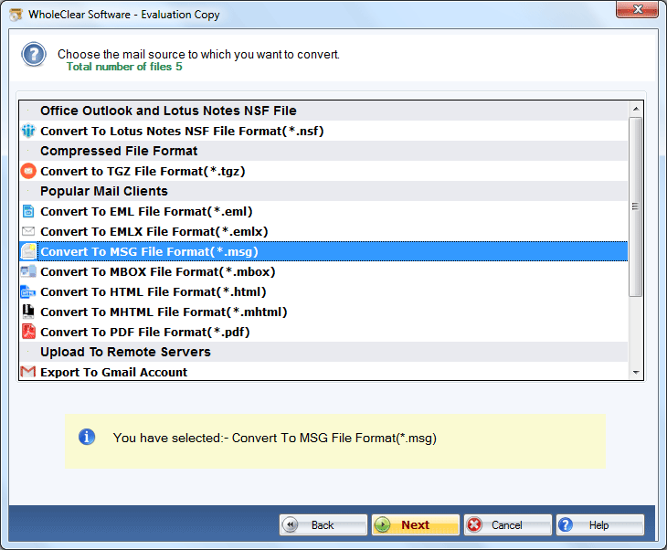Click the list scrollbar down arrow
Screen dimensions: 667x550
pyautogui.click(x=636, y=373)
